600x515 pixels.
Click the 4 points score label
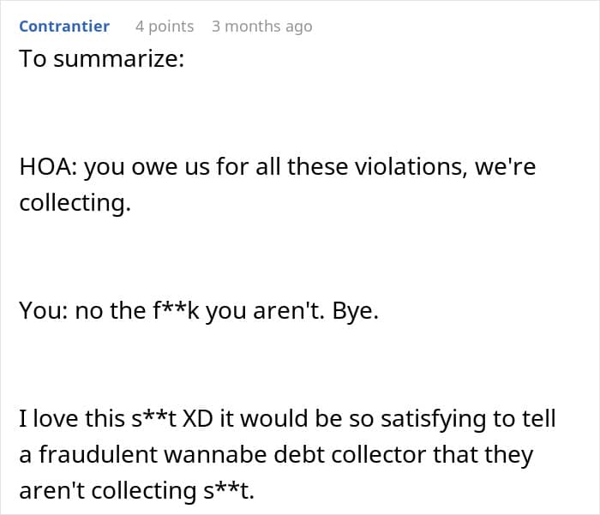pyautogui.click(x=165, y=27)
